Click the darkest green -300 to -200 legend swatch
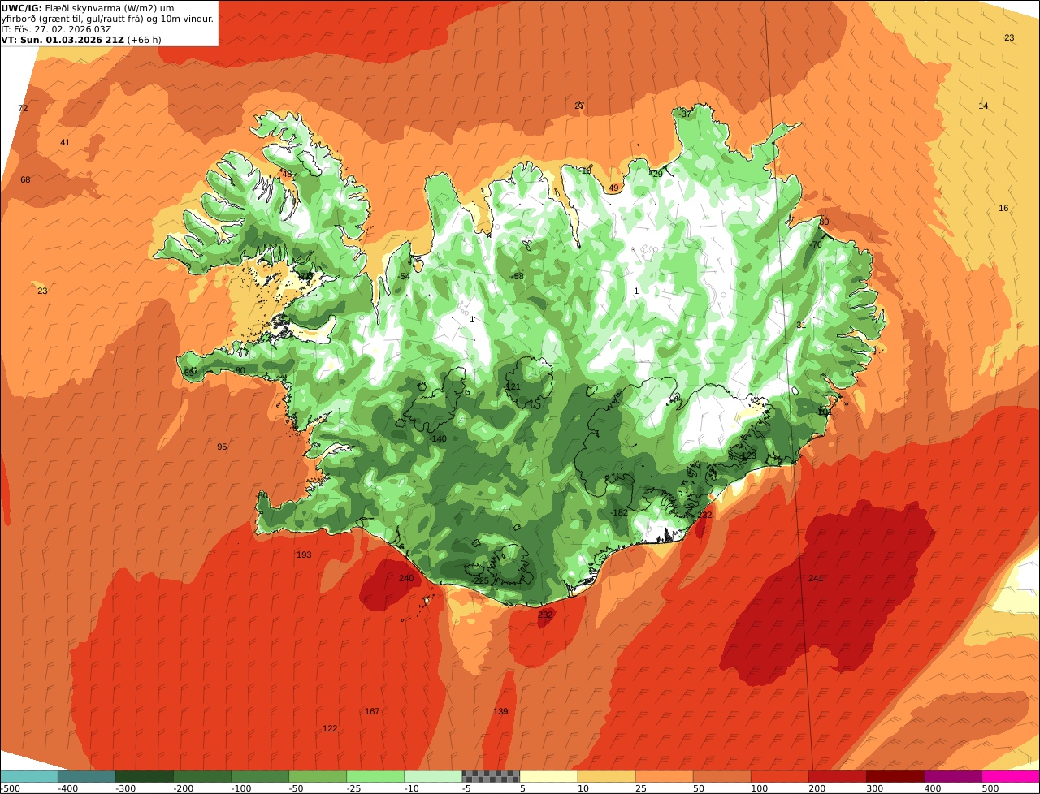Viewport: 1040px width, 794px height. click(144, 776)
